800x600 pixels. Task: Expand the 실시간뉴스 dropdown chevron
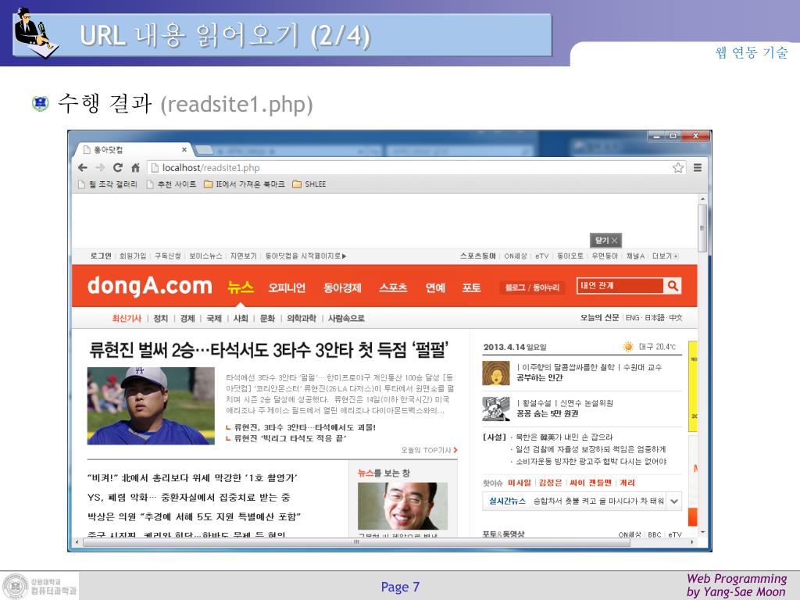(x=674, y=501)
